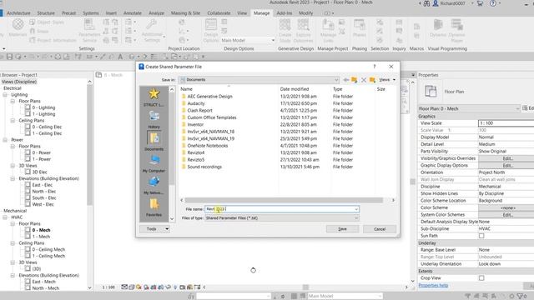Select the Documents shortcut in places bar
Viewport: 534px width, 300px height.
154,141
